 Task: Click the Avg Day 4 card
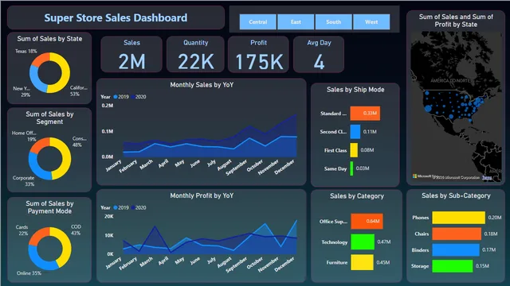tap(319, 55)
